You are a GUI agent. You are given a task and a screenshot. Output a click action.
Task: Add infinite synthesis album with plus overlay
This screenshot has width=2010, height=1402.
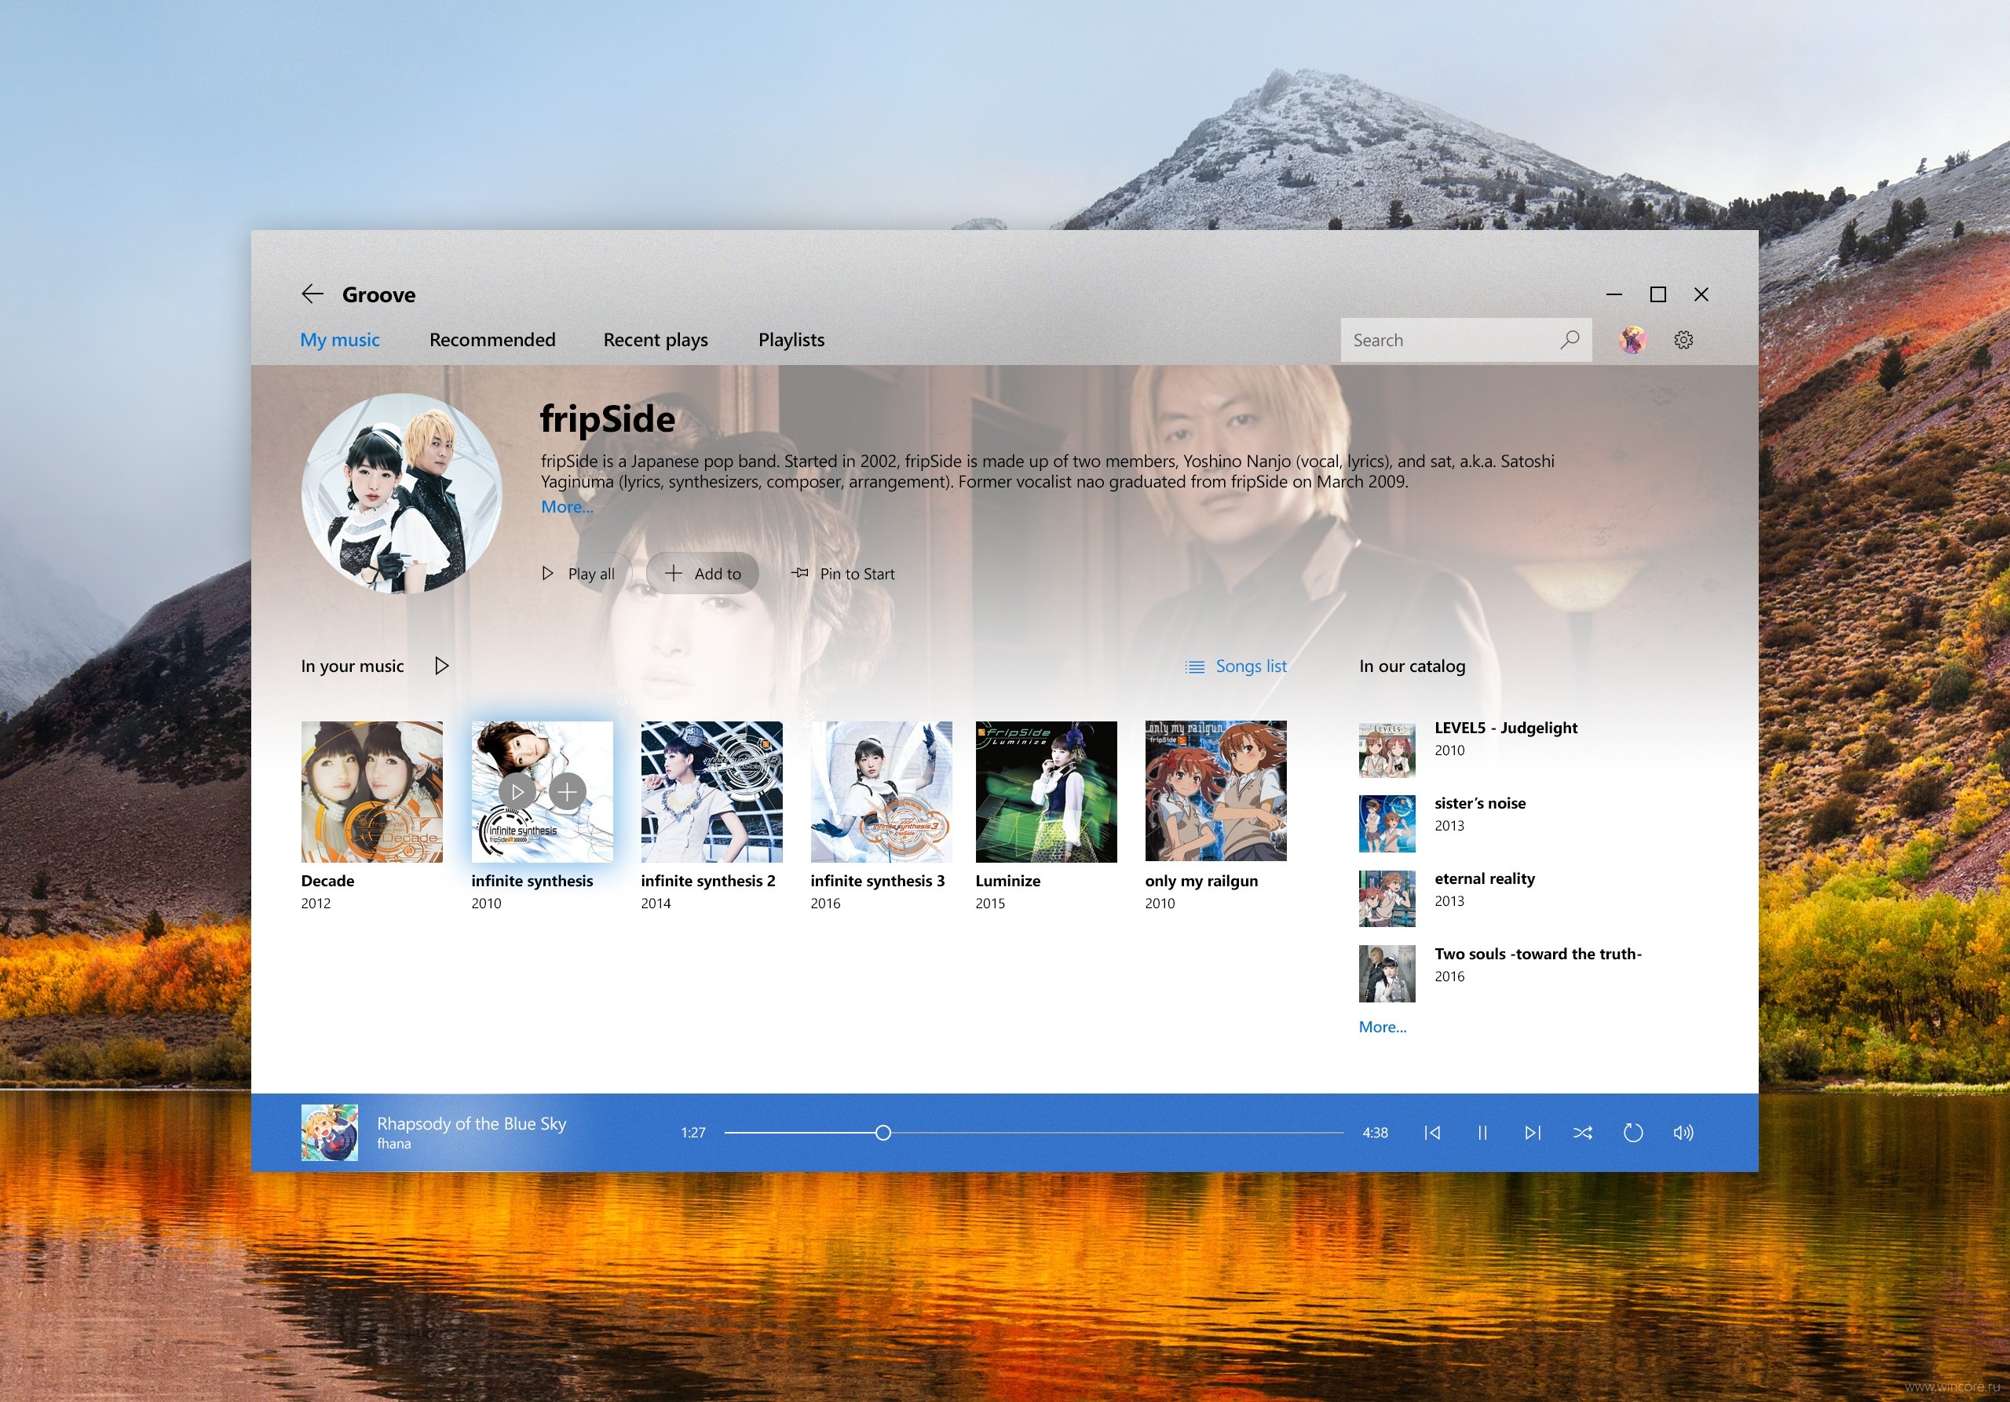point(568,792)
